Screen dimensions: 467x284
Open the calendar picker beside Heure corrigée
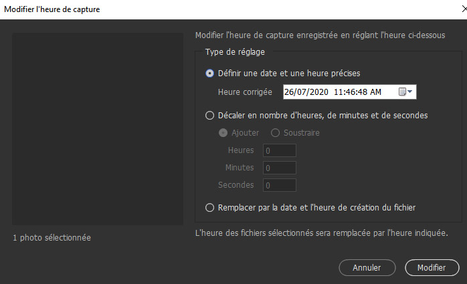pyautogui.click(x=406, y=92)
